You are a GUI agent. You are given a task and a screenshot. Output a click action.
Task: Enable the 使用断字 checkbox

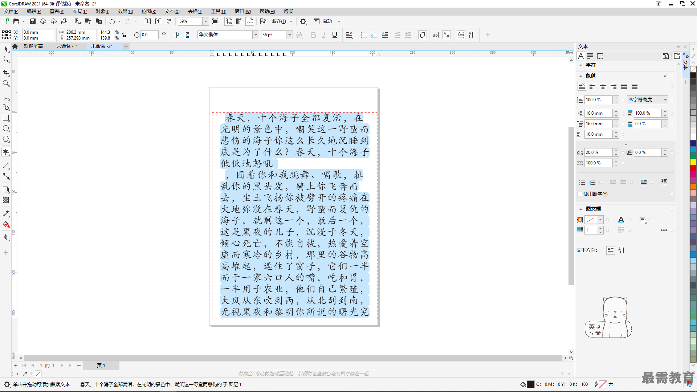(580, 194)
